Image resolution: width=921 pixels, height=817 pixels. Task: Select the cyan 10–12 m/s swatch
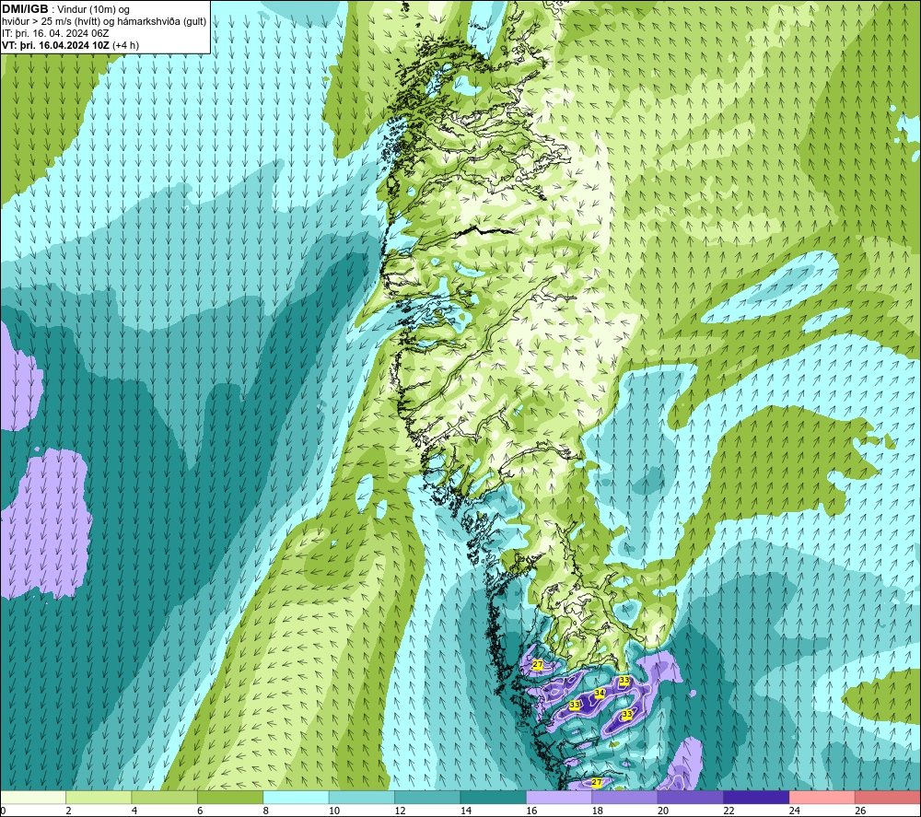362,797
